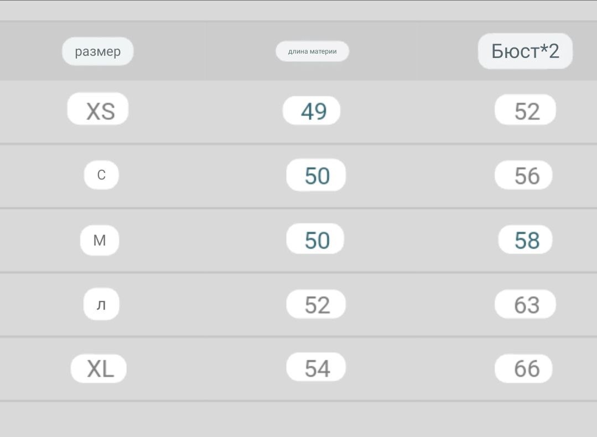Click bust value 56 in С row

coord(523,175)
